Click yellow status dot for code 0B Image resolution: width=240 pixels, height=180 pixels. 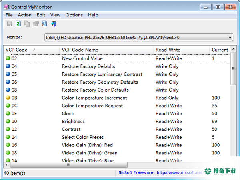click(8, 98)
